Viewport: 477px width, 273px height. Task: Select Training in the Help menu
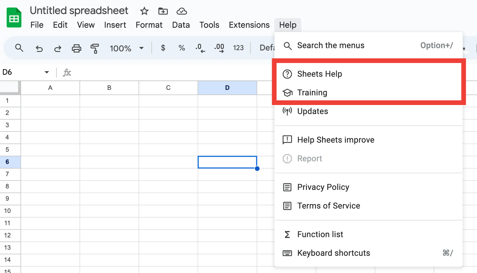coord(369,93)
